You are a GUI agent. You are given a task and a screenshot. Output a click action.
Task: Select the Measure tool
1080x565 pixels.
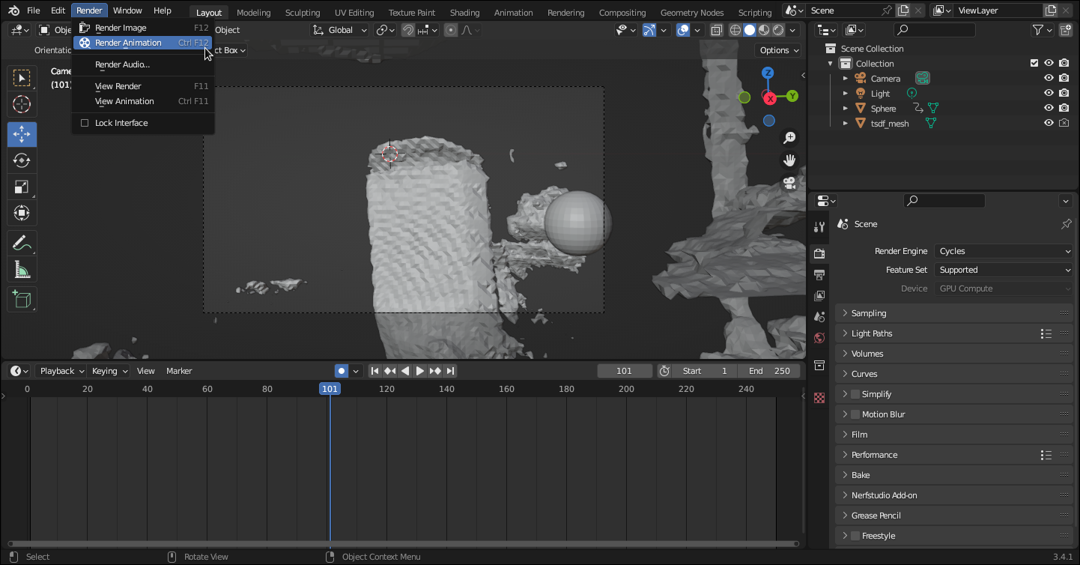click(22, 271)
